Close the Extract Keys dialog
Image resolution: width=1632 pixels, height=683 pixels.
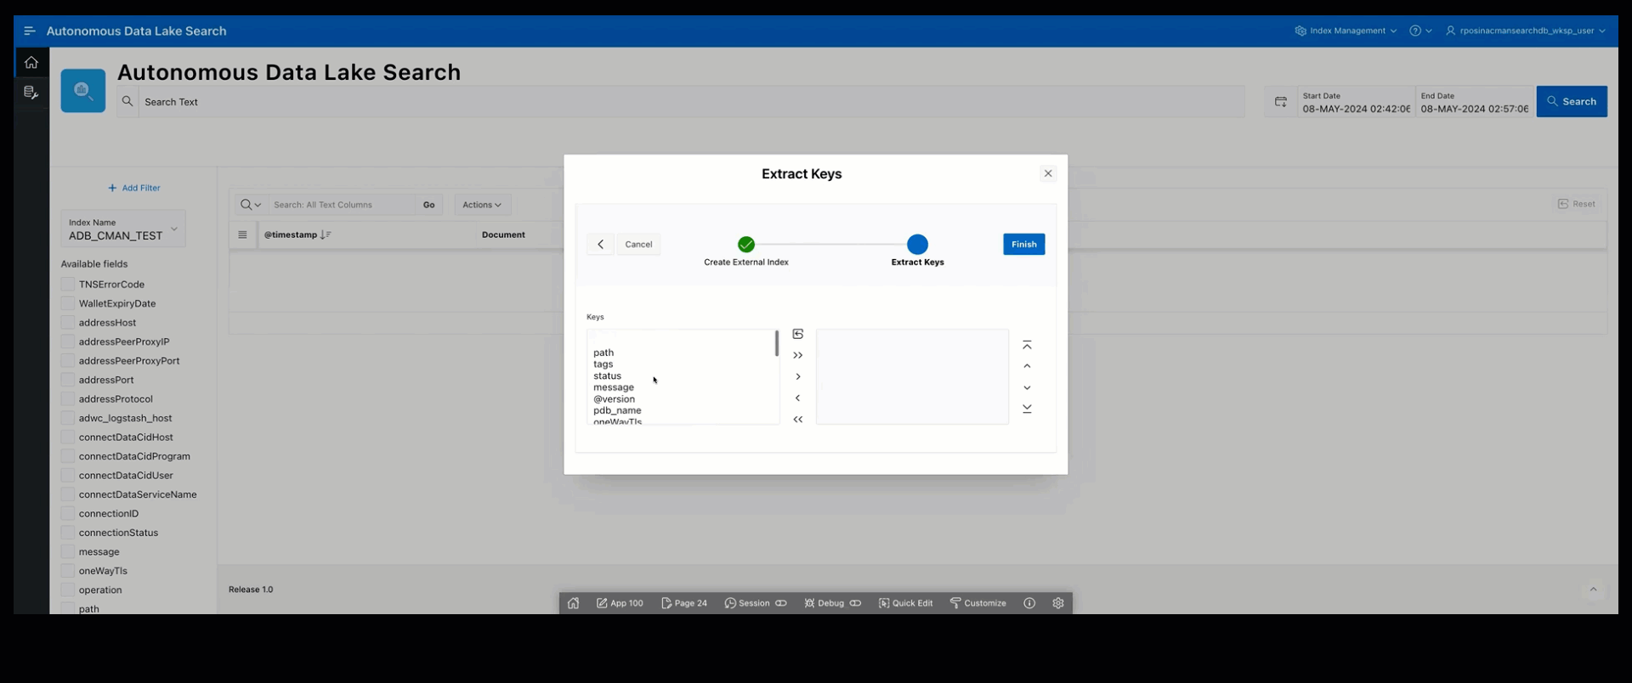coord(1048,173)
